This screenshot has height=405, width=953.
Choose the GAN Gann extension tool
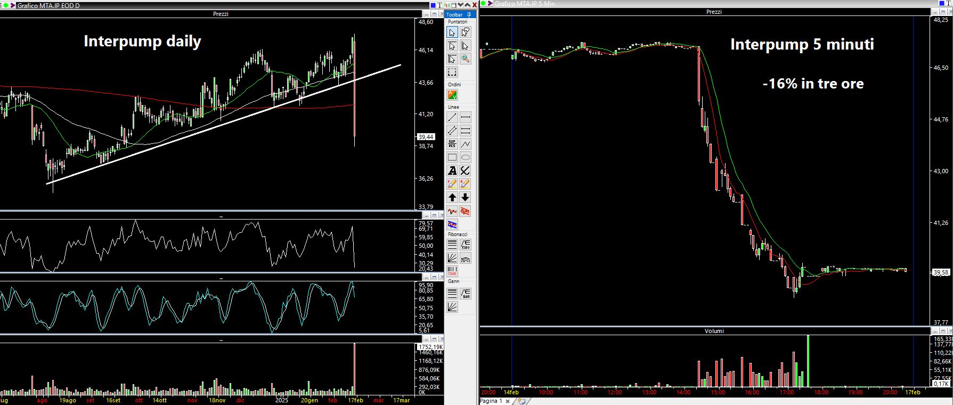click(466, 293)
